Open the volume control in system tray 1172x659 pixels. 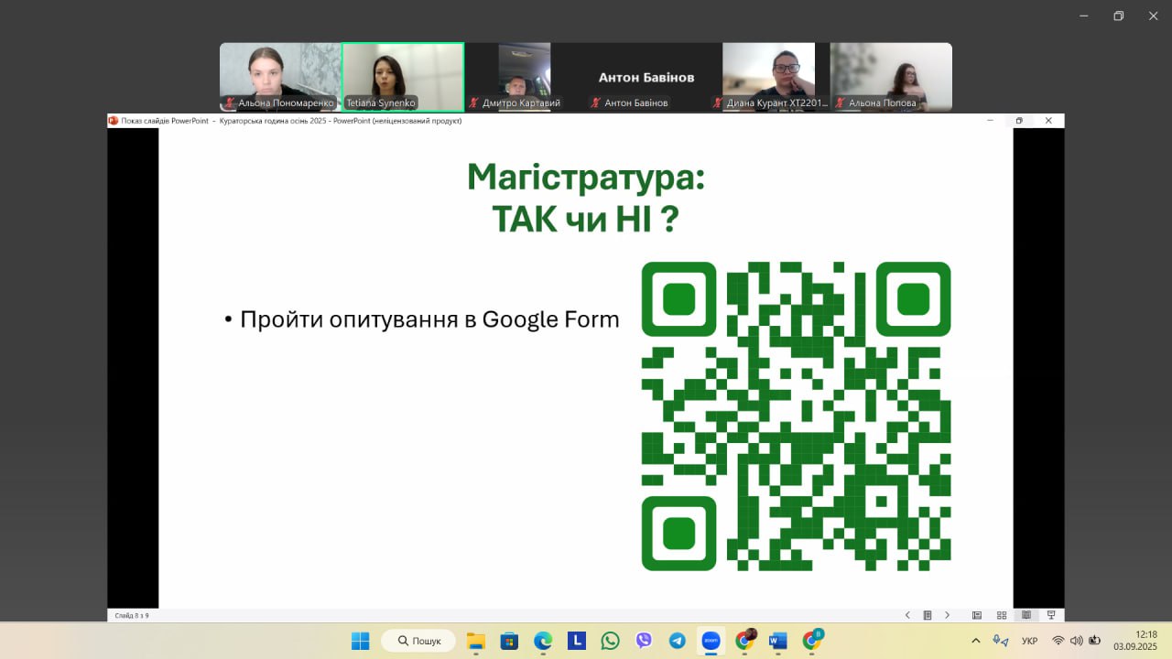(1076, 641)
